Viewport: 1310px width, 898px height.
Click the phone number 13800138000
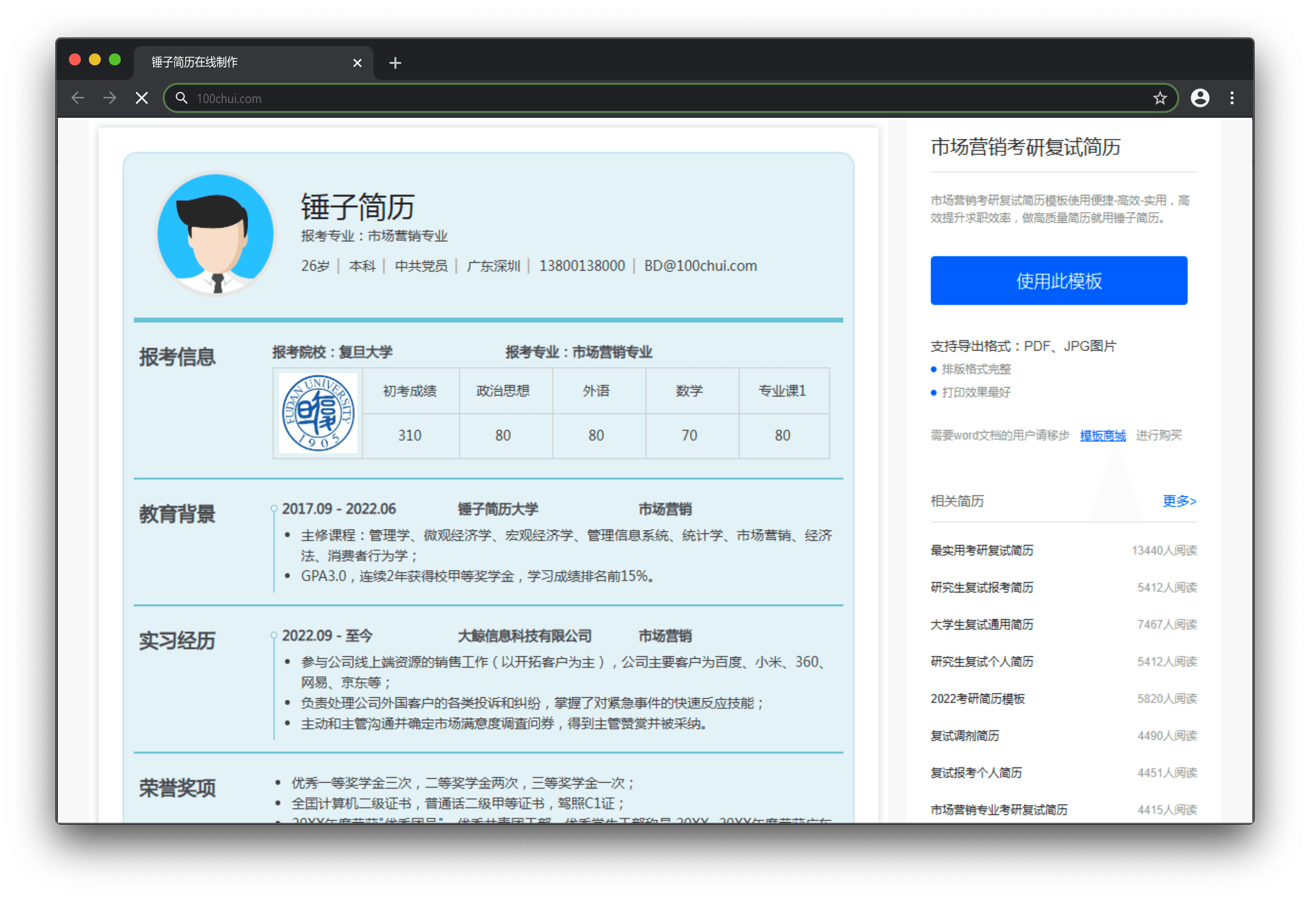coord(582,266)
